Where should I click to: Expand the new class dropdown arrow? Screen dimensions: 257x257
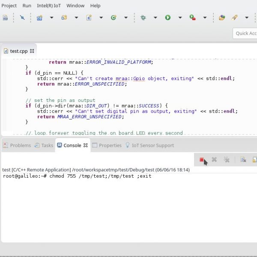(126, 18)
